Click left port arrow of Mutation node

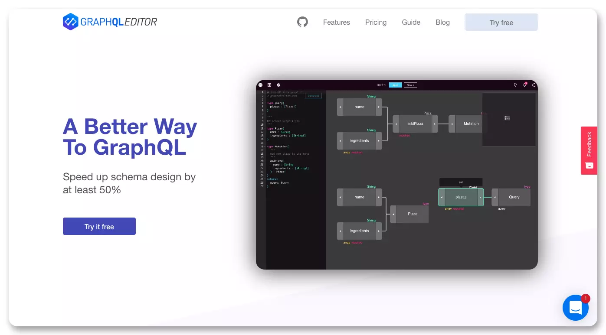[452, 124]
